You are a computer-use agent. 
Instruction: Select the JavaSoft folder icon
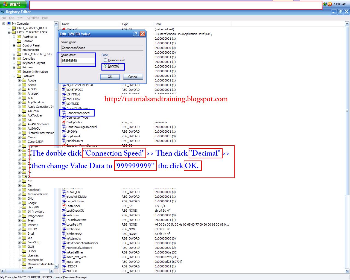[x=24, y=242]
